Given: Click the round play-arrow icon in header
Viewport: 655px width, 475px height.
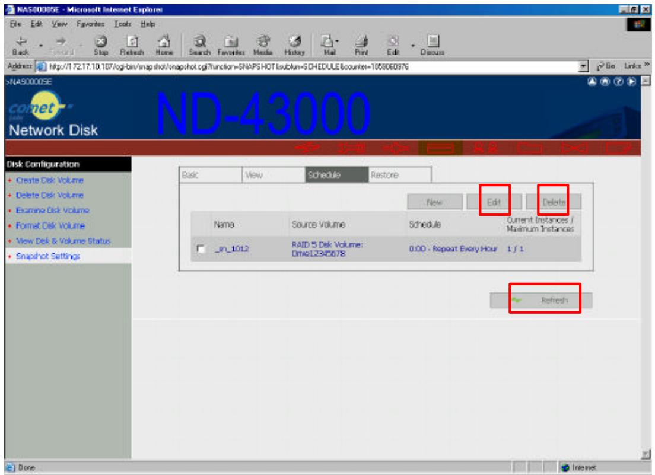Looking at the screenshot, I should click(632, 81).
